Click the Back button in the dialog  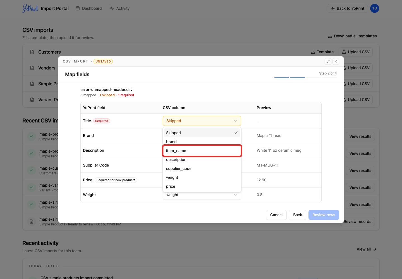(x=298, y=215)
